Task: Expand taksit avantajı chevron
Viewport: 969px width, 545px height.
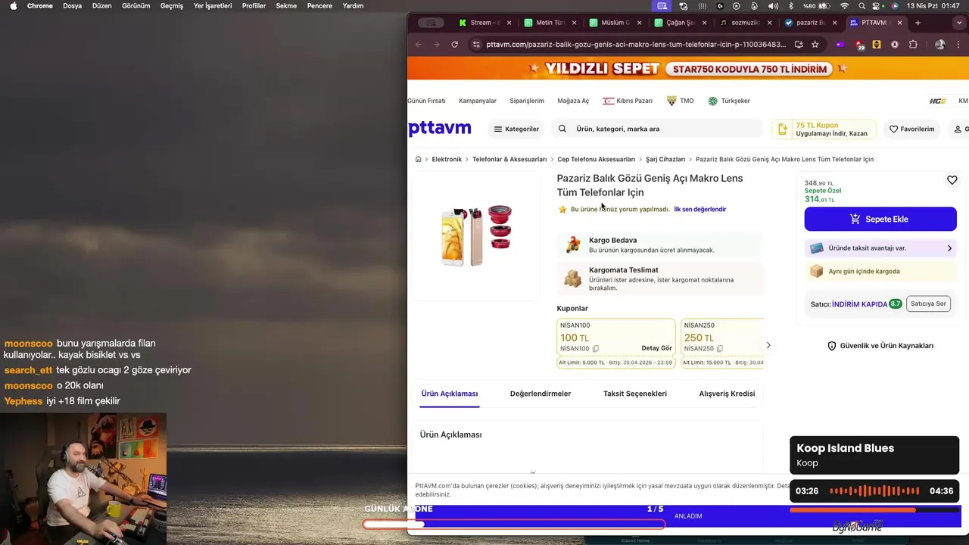Action: pos(949,248)
